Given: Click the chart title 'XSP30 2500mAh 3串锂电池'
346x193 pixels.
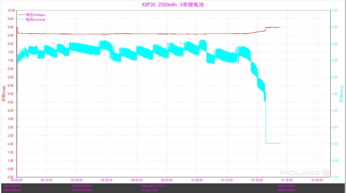Looking at the screenshot, I should (x=173, y=5).
